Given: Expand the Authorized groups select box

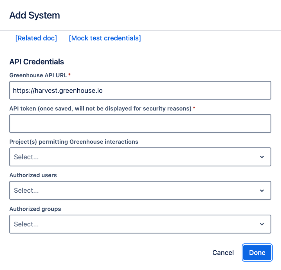Looking at the screenshot, I should pos(135,224).
